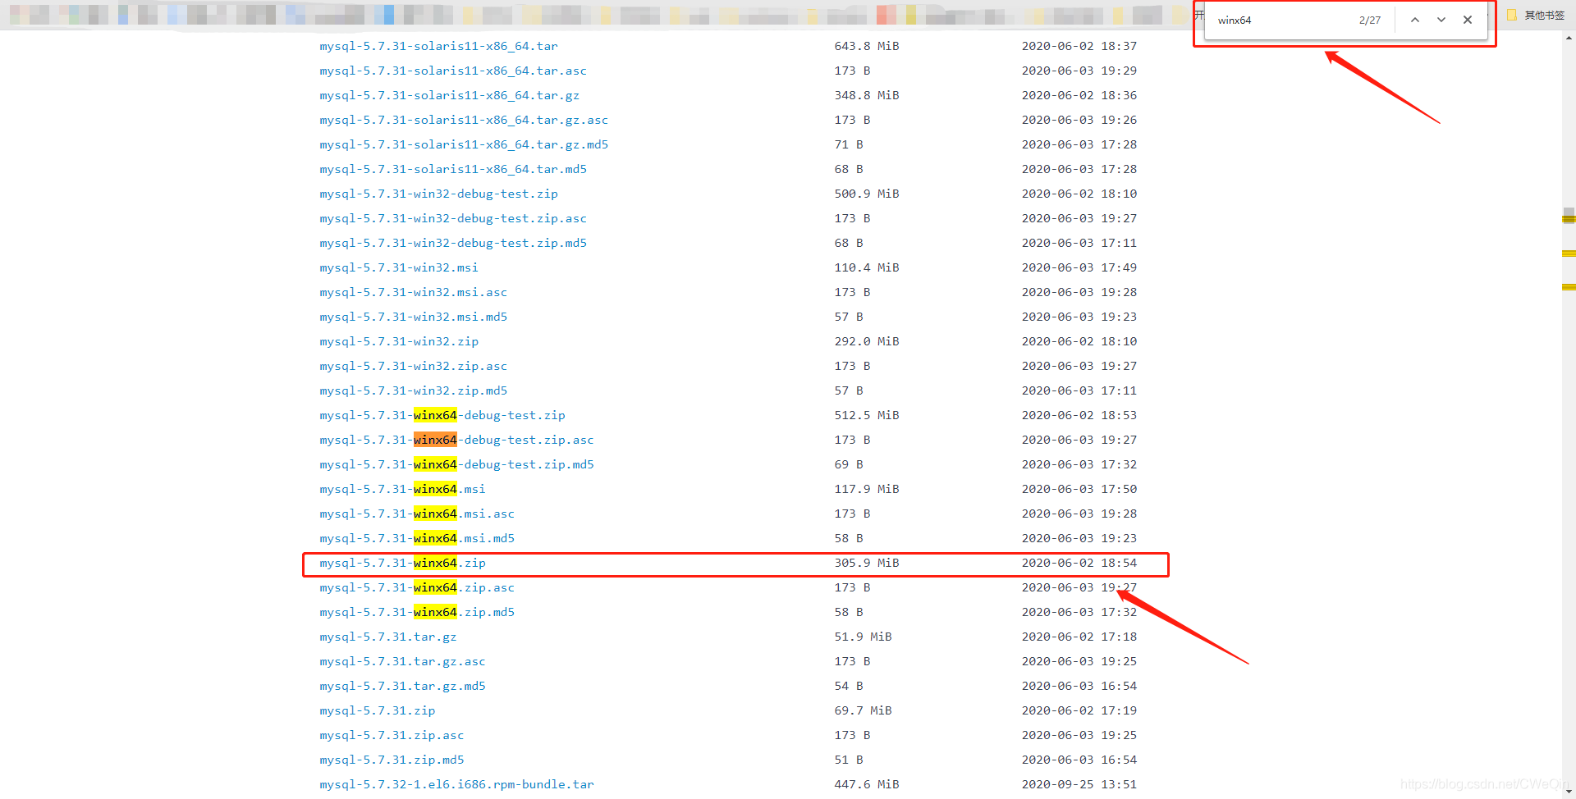Open mysql-5.7.31-win32.zip link
The width and height of the screenshot is (1576, 799).
pyautogui.click(x=399, y=341)
